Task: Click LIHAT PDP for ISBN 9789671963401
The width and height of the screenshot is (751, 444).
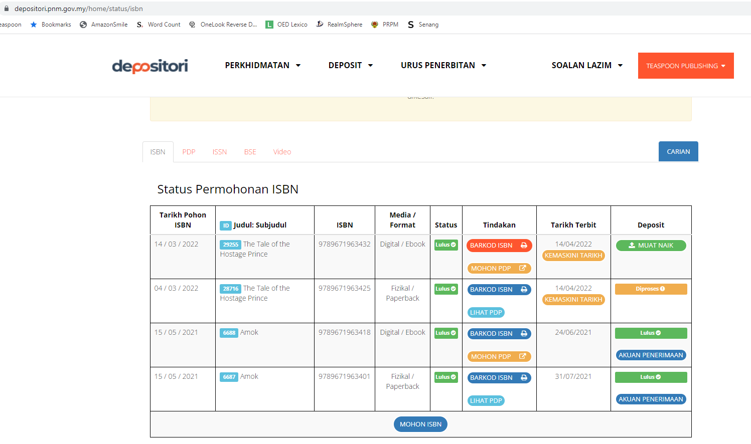Action: (x=486, y=401)
